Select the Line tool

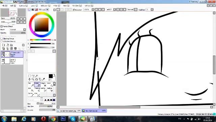point(37,95)
